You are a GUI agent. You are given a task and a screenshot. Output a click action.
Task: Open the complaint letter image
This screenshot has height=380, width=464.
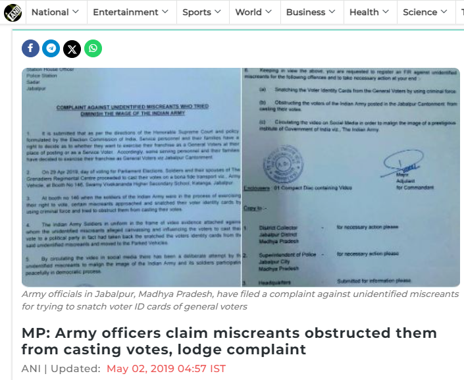(241, 177)
